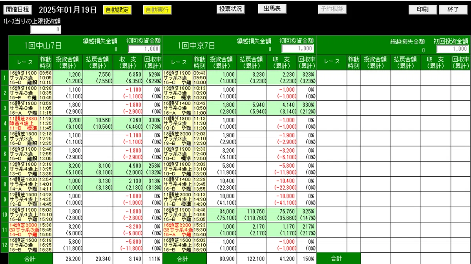Click Chukyo race cell 13頭ダ1800

click(x=177, y=93)
